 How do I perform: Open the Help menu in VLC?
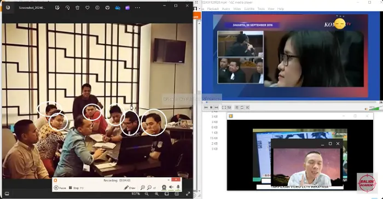pyautogui.click(x=280, y=9)
